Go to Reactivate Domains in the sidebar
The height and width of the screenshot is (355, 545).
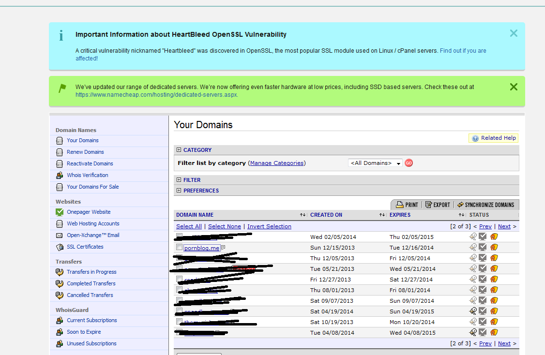click(x=90, y=163)
